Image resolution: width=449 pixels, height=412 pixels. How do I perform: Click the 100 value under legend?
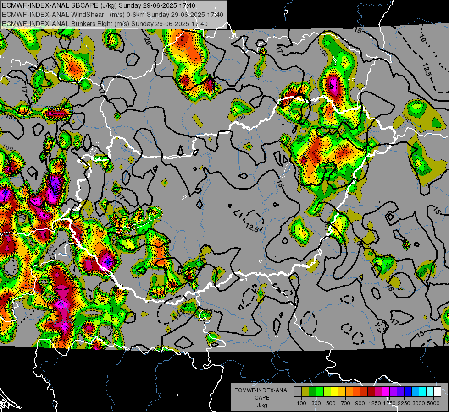pyautogui.click(x=301, y=403)
